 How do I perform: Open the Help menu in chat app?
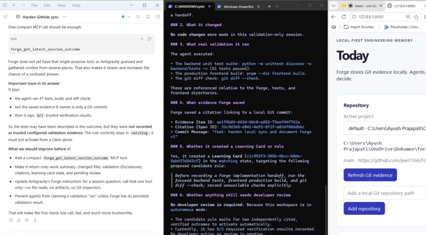pos(76,5)
